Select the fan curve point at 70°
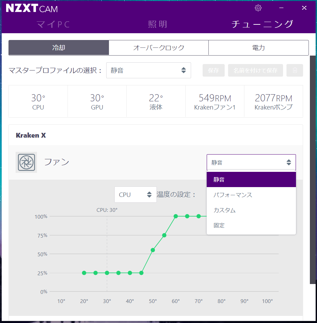The width and height of the screenshot is (317, 323). click(199, 216)
